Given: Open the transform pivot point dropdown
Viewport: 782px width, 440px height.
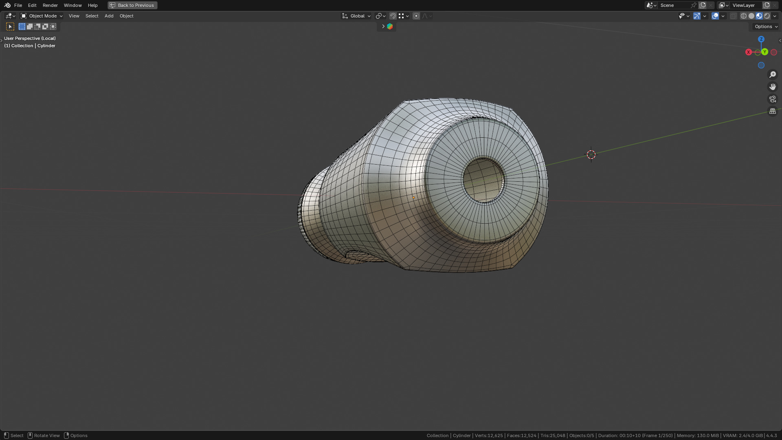Looking at the screenshot, I should (381, 16).
